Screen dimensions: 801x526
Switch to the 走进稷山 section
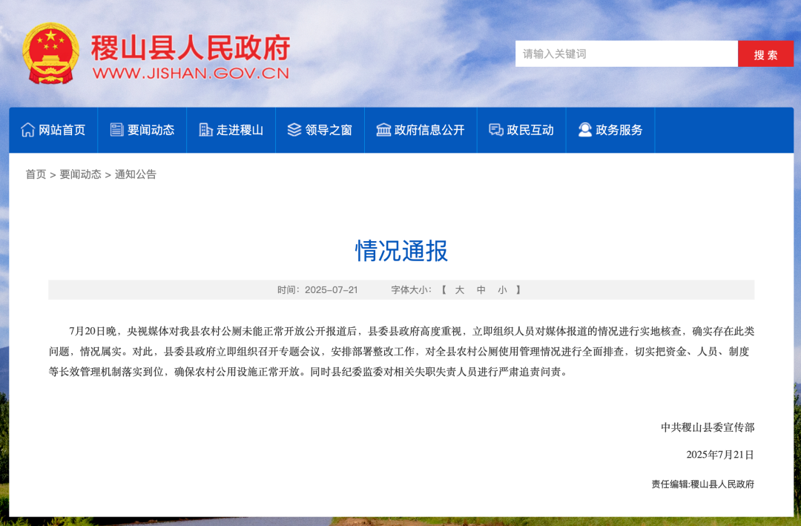(239, 129)
